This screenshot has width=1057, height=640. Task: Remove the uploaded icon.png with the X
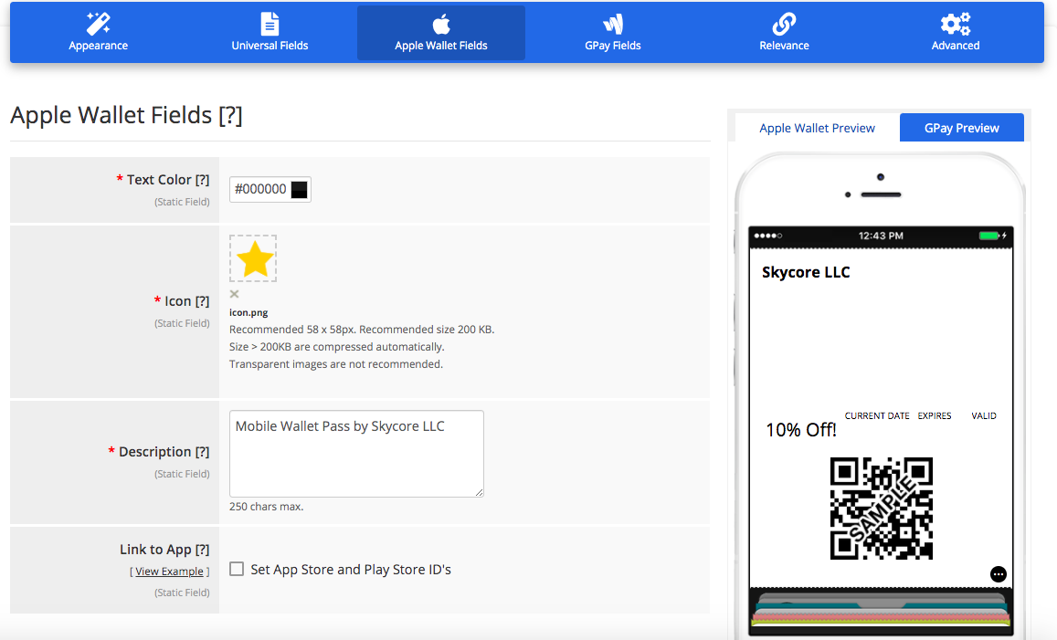235,294
